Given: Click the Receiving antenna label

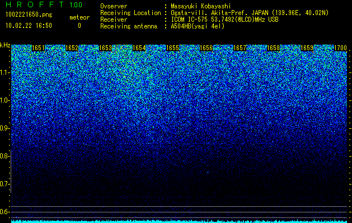Looking at the screenshot, I should coord(129,26).
